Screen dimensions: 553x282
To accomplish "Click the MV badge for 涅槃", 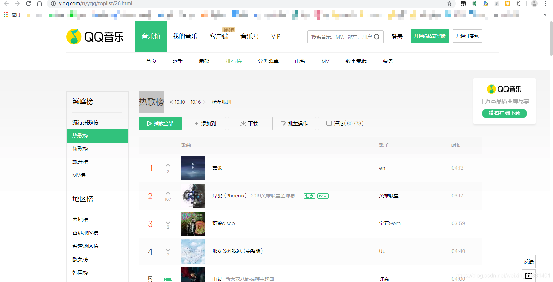I will [323, 196].
